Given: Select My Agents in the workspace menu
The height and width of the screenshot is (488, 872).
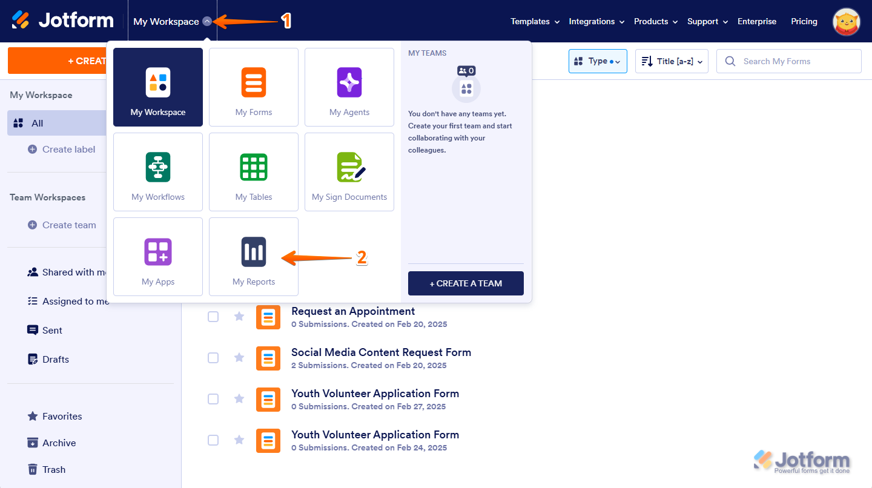Looking at the screenshot, I should [x=349, y=87].
